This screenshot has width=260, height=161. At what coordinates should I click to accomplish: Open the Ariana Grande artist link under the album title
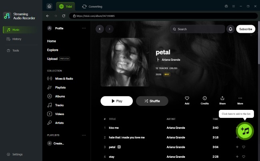coord(171,60)
